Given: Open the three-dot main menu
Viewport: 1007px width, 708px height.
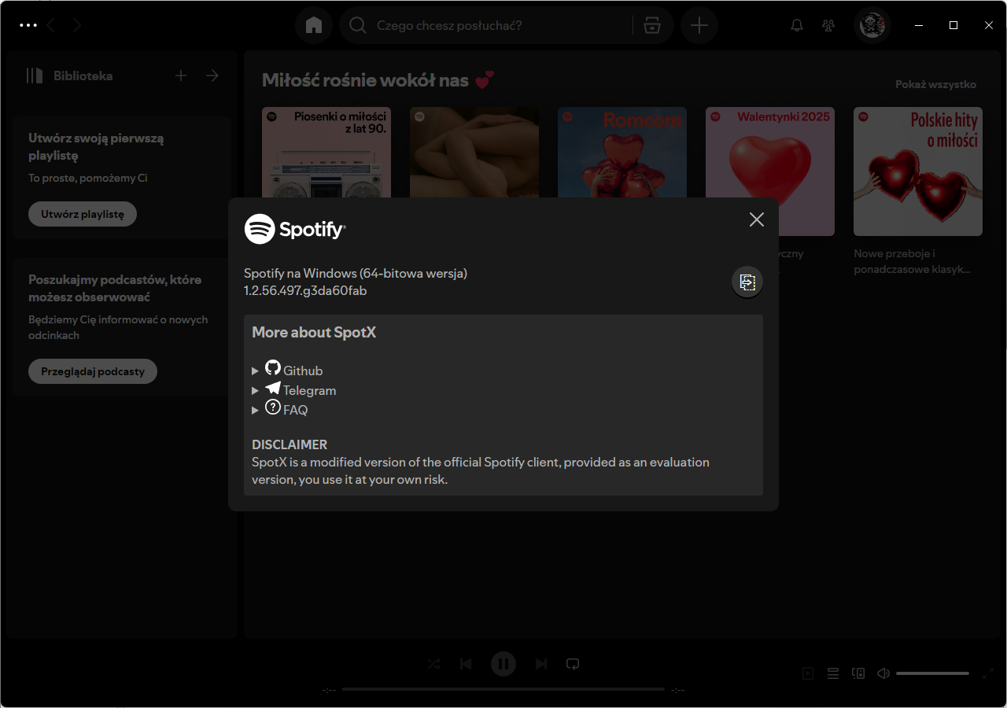Looking at the screenshot, I should click(x=28, y=25).
